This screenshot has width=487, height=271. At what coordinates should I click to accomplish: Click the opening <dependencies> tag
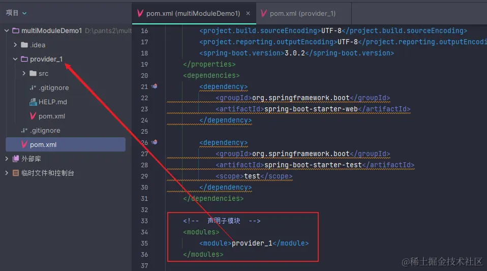[211, 76]
